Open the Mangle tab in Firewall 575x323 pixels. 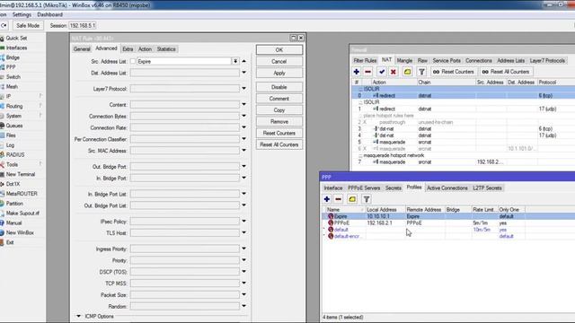pyautogui.click(x=404, y=60)
